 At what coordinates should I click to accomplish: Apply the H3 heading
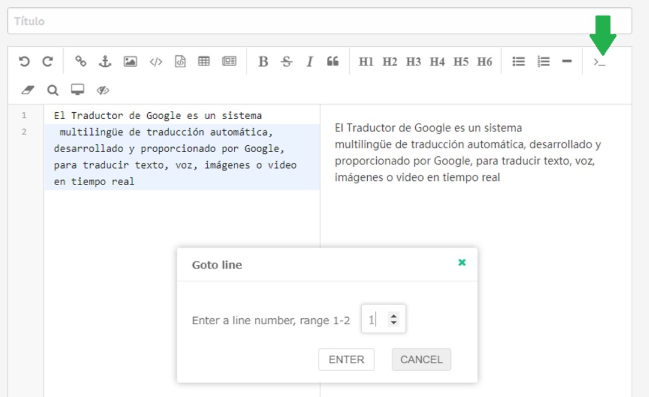point(413,62)
